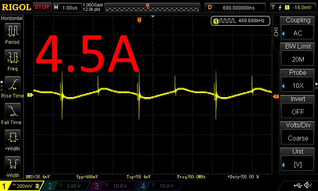Viewport: 318px width, 191px height.
Task: Click the horizontal timebase 1.00us readout
Action: click(67, 8)
